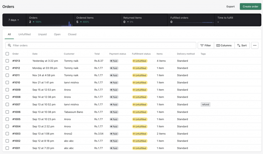Click the Paid badge on order #1013
Image resolution: width=263 pixels, height=154 pixels.
tap(114, 61)
